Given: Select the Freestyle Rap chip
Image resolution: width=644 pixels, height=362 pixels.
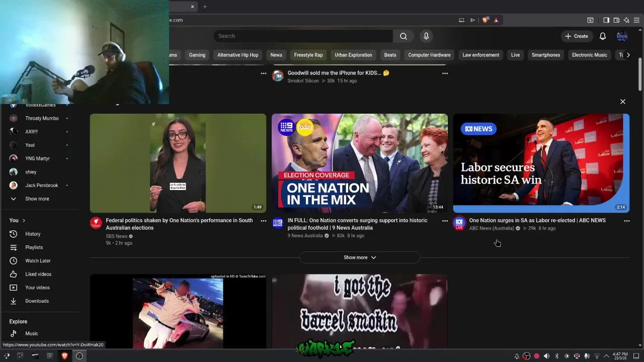Looking at the screenshot, I should (308, 55).
